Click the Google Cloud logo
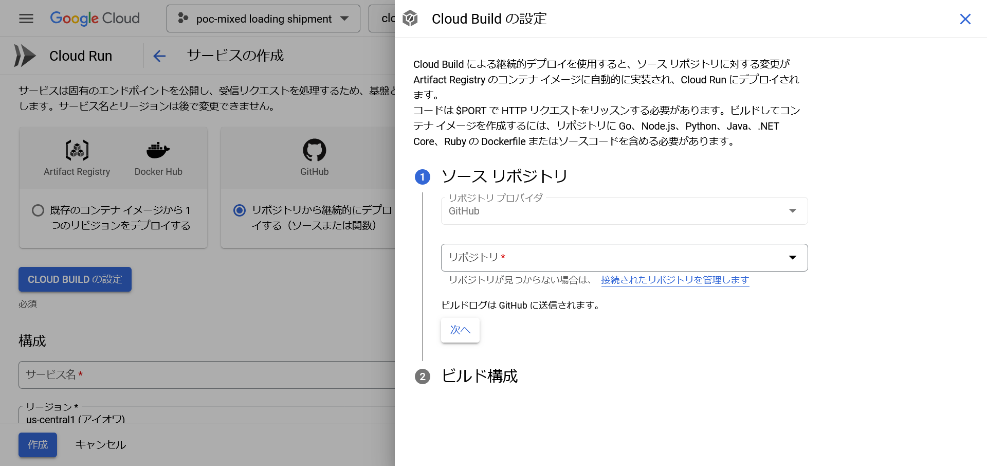 (95, 19)
